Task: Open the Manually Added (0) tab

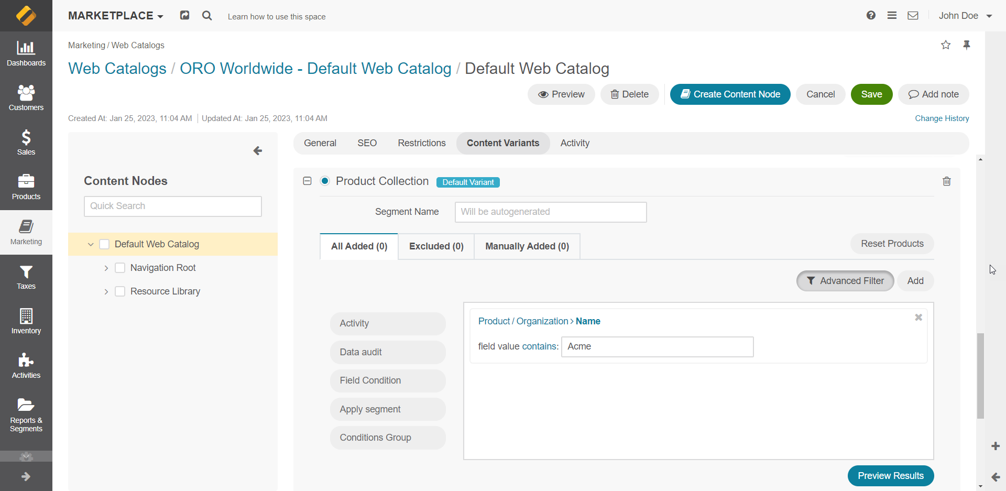Action: (x=527, y=246)
